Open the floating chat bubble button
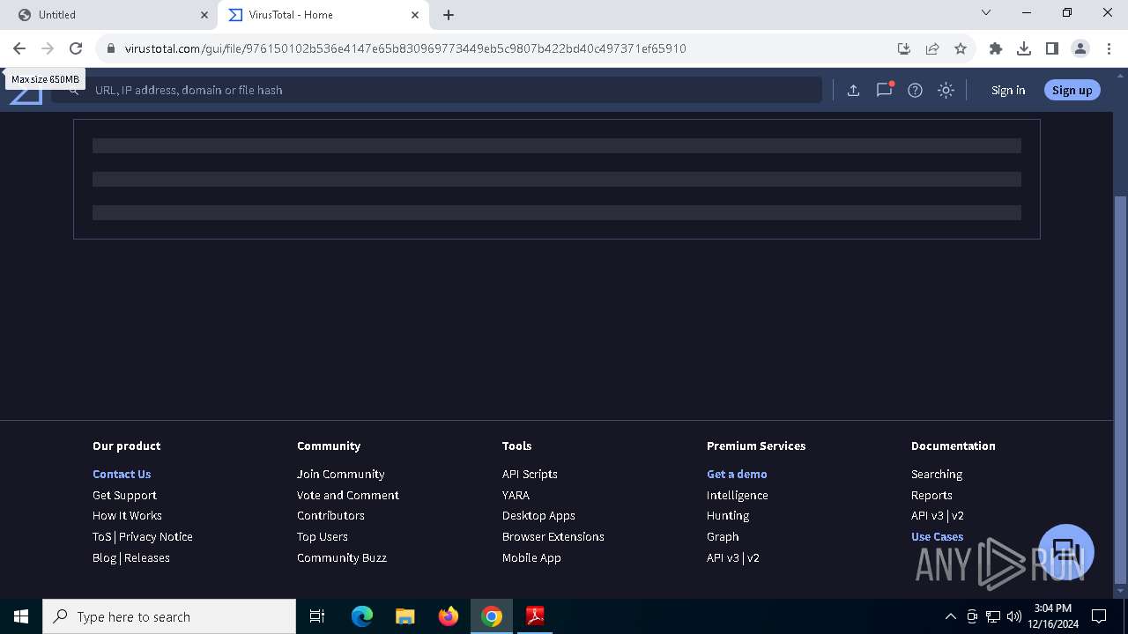 coord(1066,552)
